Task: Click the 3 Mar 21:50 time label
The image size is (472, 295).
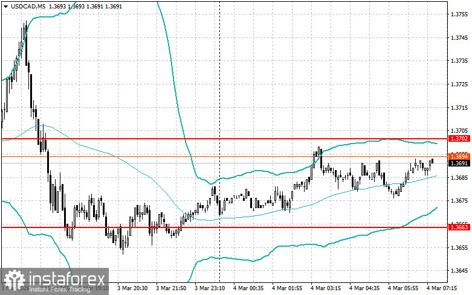Action: point(171,288)
